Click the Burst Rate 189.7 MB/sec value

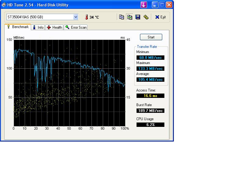coord(150,111)
